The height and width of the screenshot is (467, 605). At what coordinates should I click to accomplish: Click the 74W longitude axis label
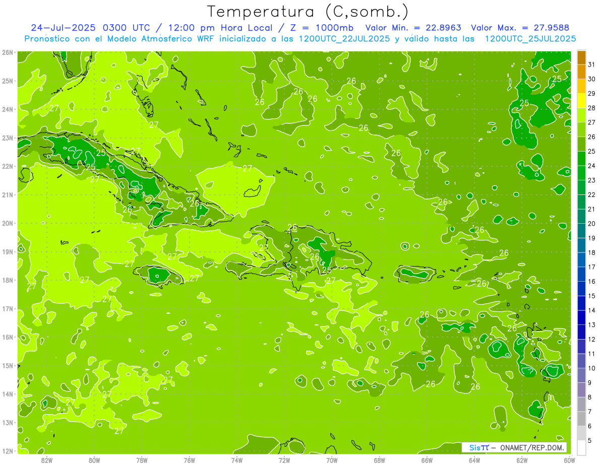click(x=237, y=460)
